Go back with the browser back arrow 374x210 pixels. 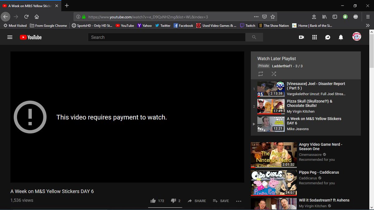[x=6, y=17]
